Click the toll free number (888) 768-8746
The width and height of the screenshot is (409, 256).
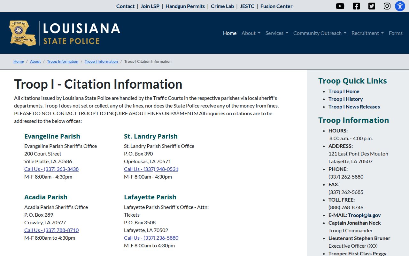(346, 207)
